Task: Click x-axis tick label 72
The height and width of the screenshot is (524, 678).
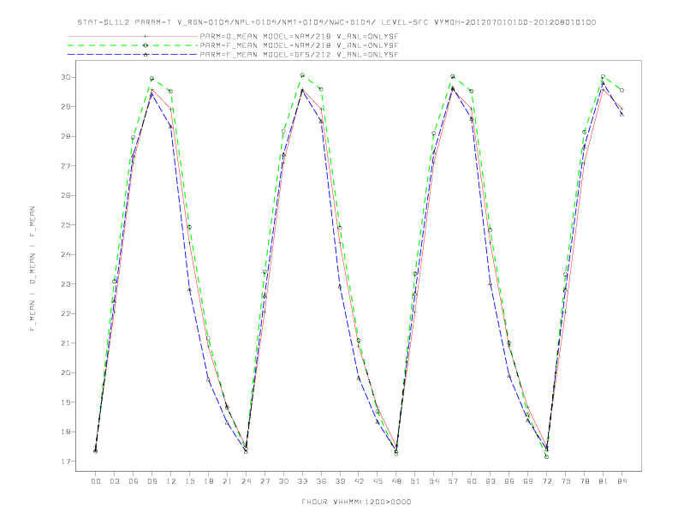Action: [x=547, y=481]
